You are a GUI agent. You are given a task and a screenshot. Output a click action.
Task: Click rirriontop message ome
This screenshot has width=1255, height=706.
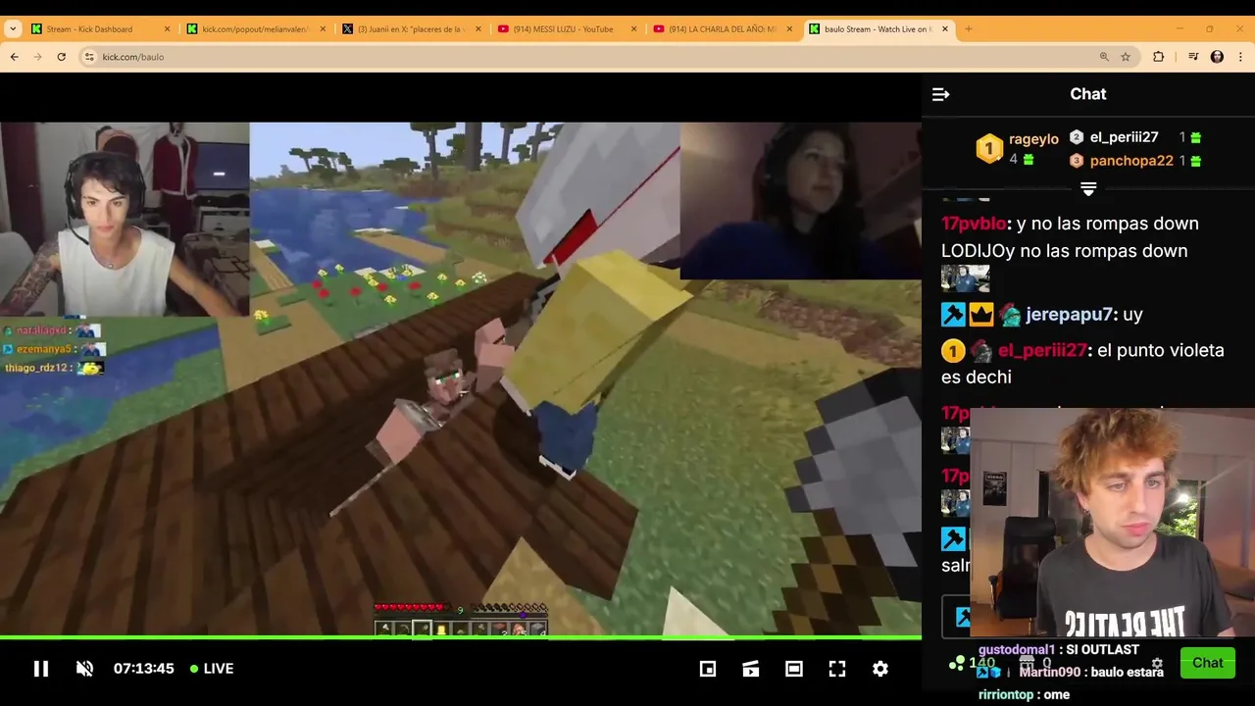pos(1024,695)
